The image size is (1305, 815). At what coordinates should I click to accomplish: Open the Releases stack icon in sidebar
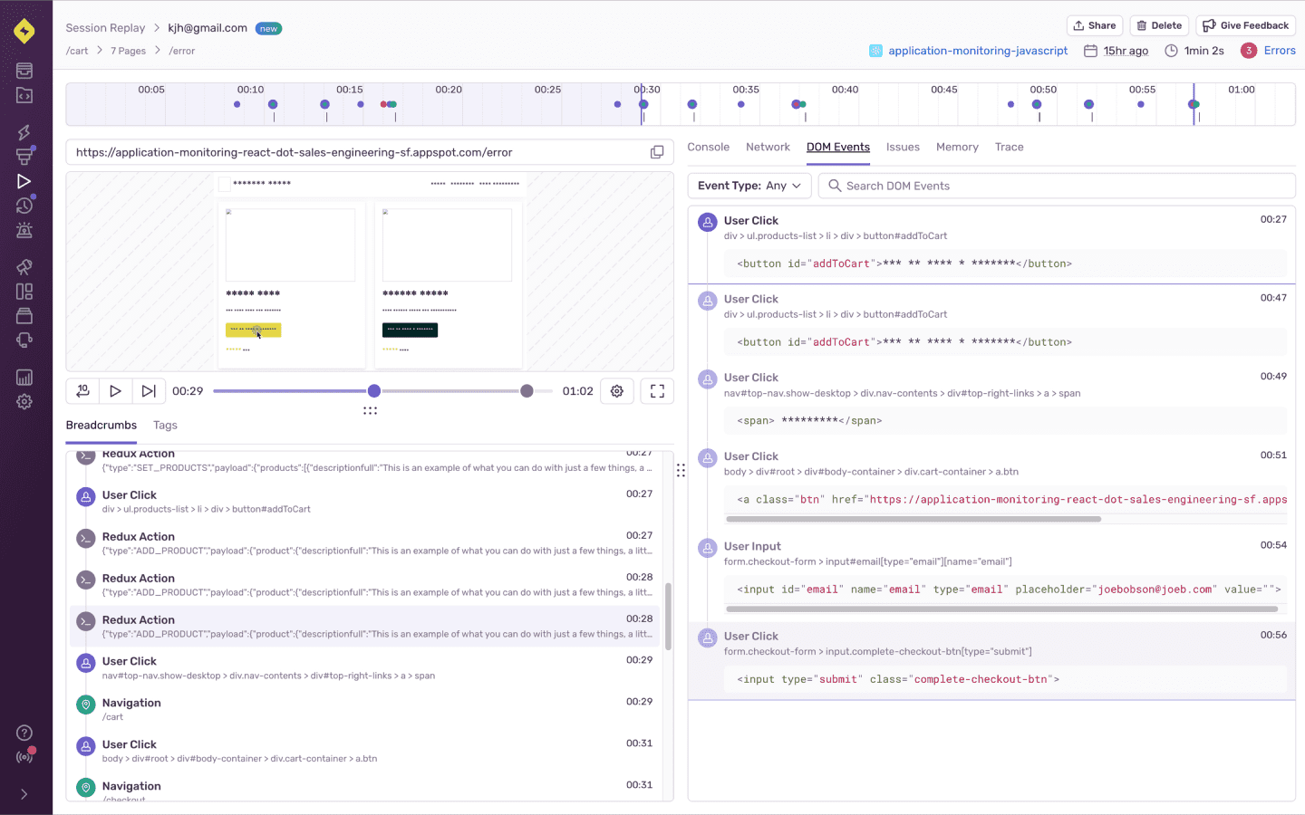point(24,316)
